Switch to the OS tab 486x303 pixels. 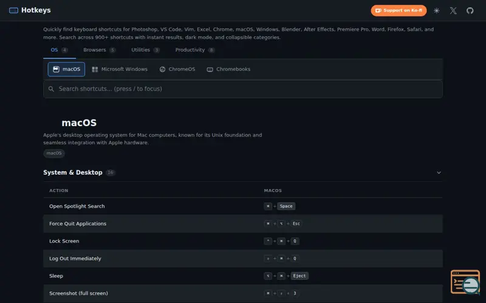[x=59, y=50]
